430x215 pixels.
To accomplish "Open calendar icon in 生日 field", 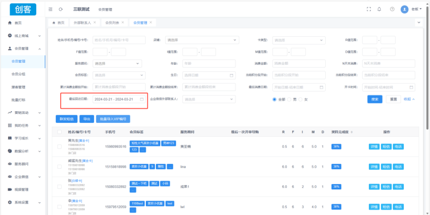I will pos(231,75).
